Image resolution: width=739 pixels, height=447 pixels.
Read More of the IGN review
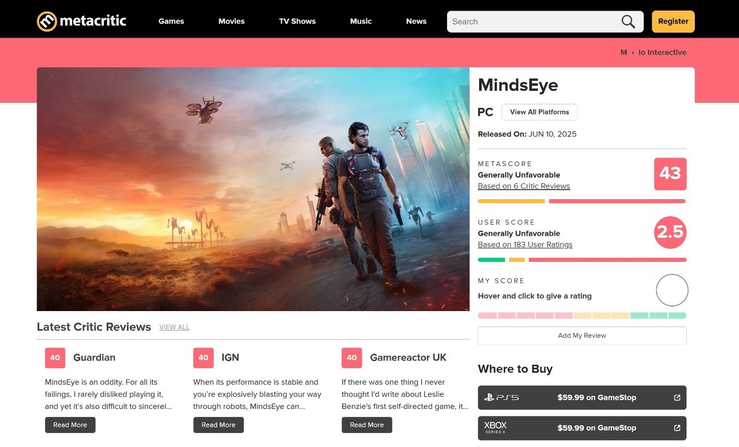coord(218,425)
